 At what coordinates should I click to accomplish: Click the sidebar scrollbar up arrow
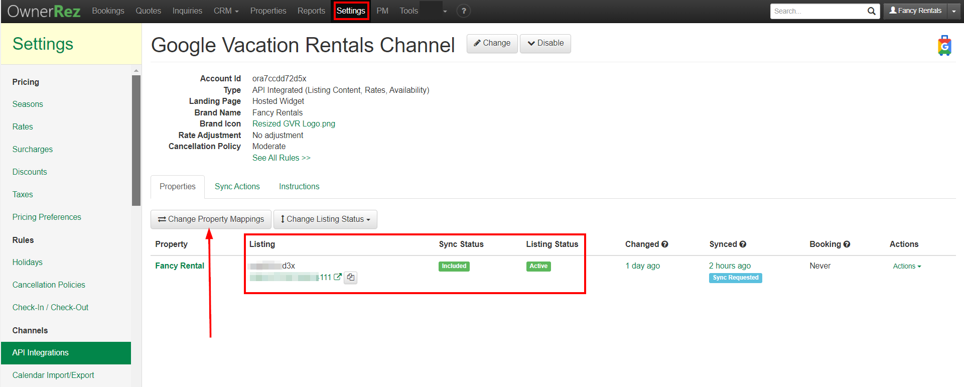136,71
